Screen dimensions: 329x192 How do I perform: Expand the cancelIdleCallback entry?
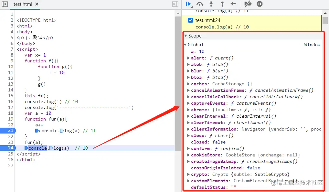pyautogui.click(x=188, y=97)
